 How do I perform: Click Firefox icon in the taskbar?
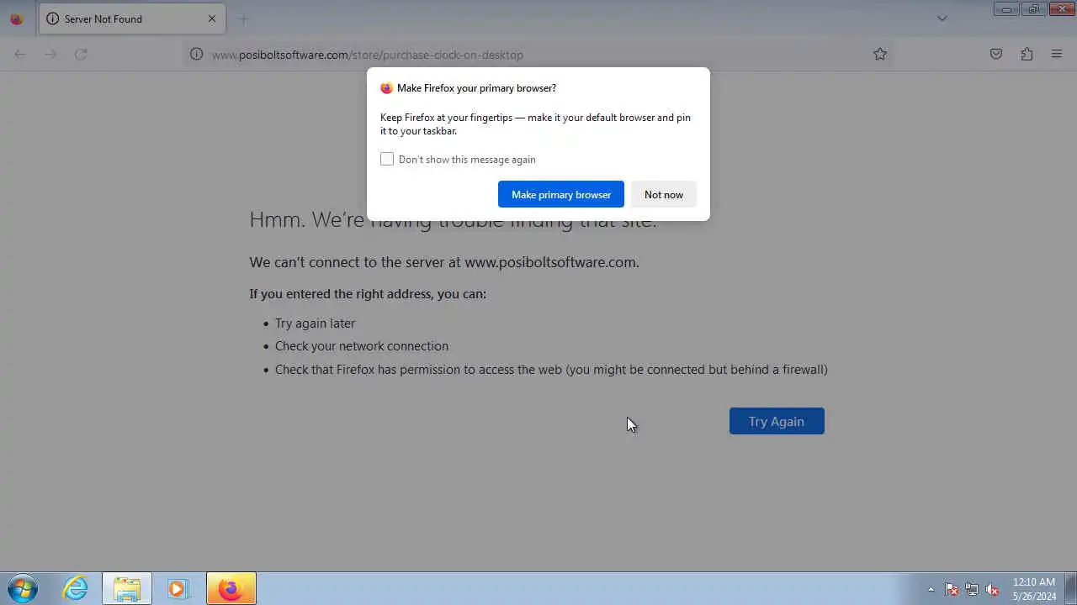231,588
